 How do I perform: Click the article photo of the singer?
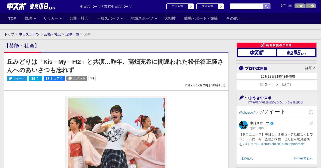pos(116,133)
